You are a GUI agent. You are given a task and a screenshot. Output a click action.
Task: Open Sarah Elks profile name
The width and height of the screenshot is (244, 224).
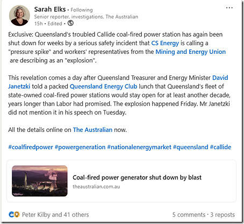coord(50,9)
